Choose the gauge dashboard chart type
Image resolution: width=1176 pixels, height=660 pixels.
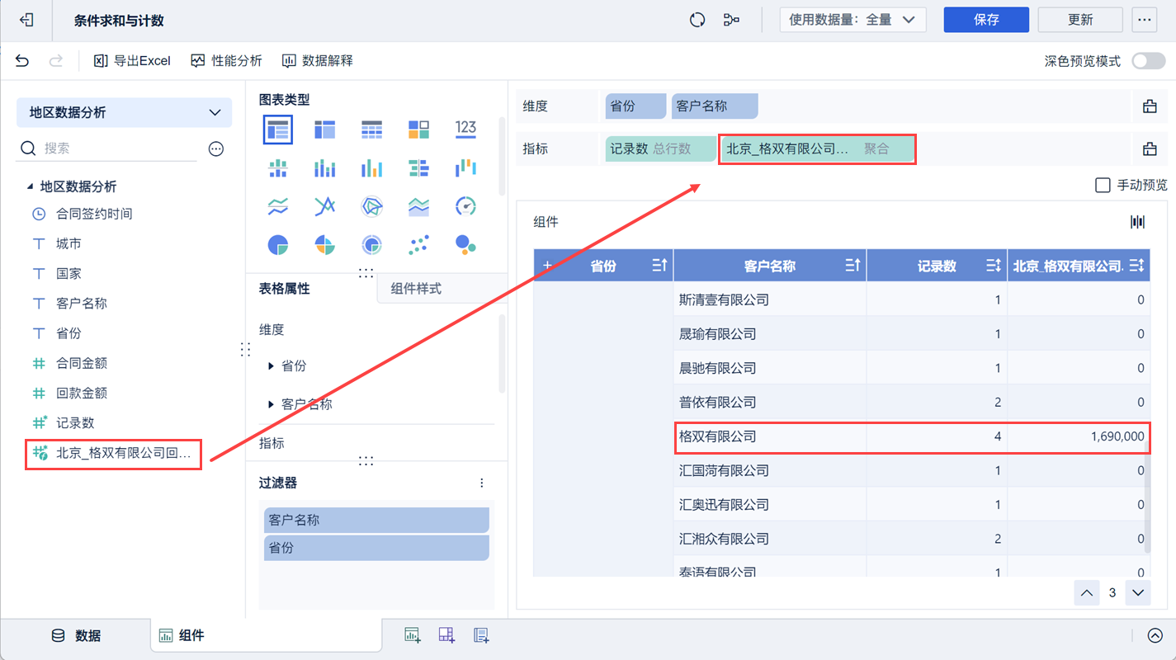point(465,206)
